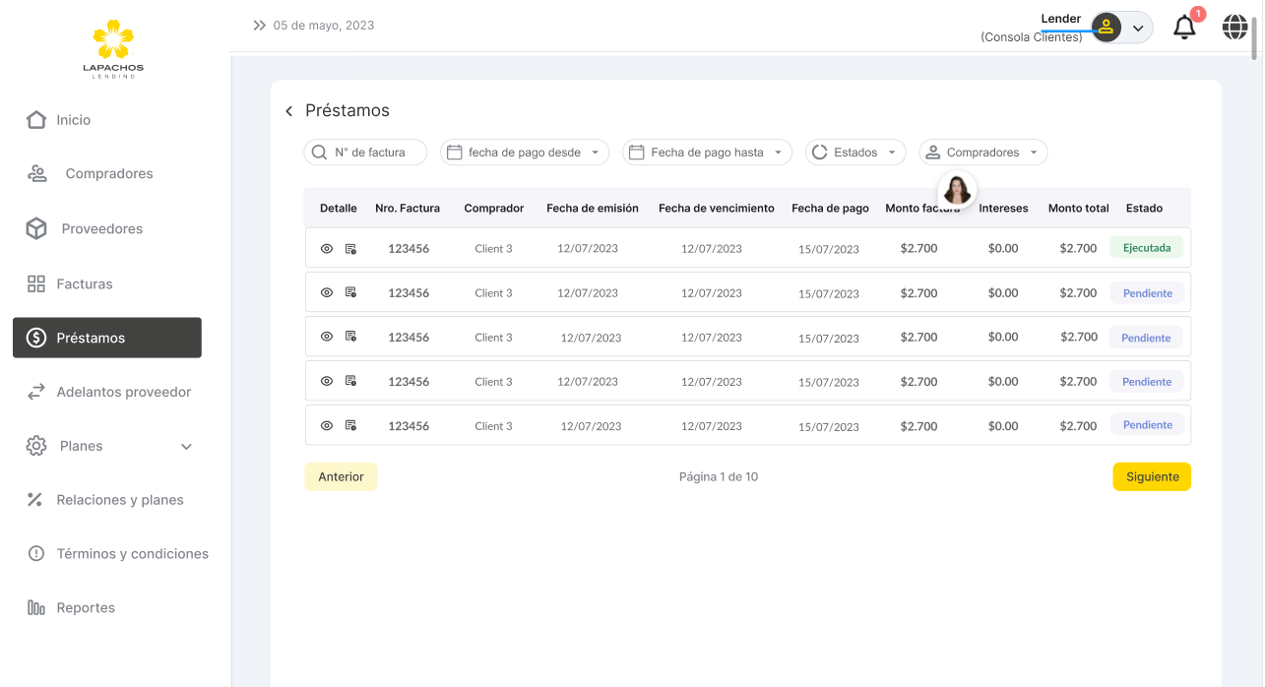Screen dimensions: 1265x687
Task: Go to Adelantos proveedor section
Action: tap(123, 392)
